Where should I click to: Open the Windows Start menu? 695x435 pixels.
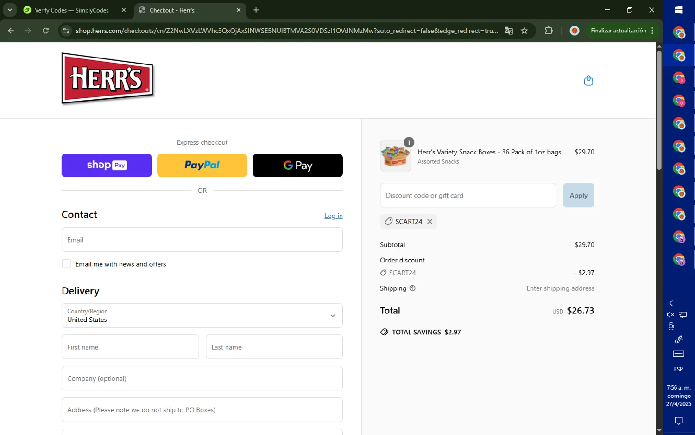(679, 10)
